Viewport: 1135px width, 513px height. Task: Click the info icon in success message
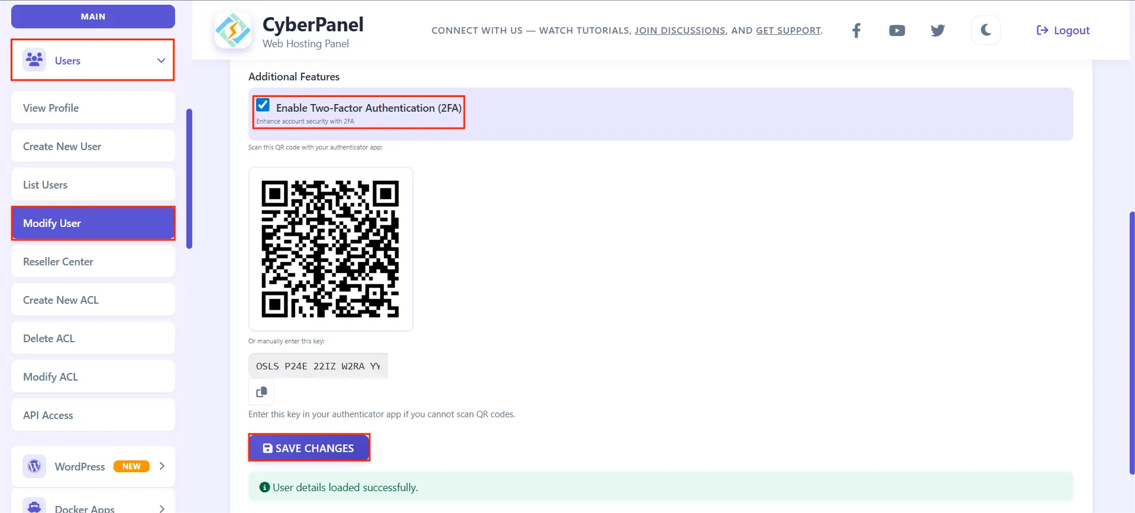pyautogui.click(x=265, y=488)
